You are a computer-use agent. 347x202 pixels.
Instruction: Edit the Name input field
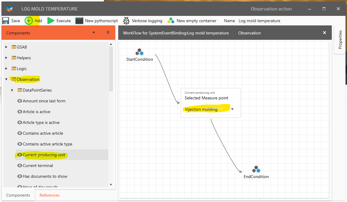click(259, 21)
